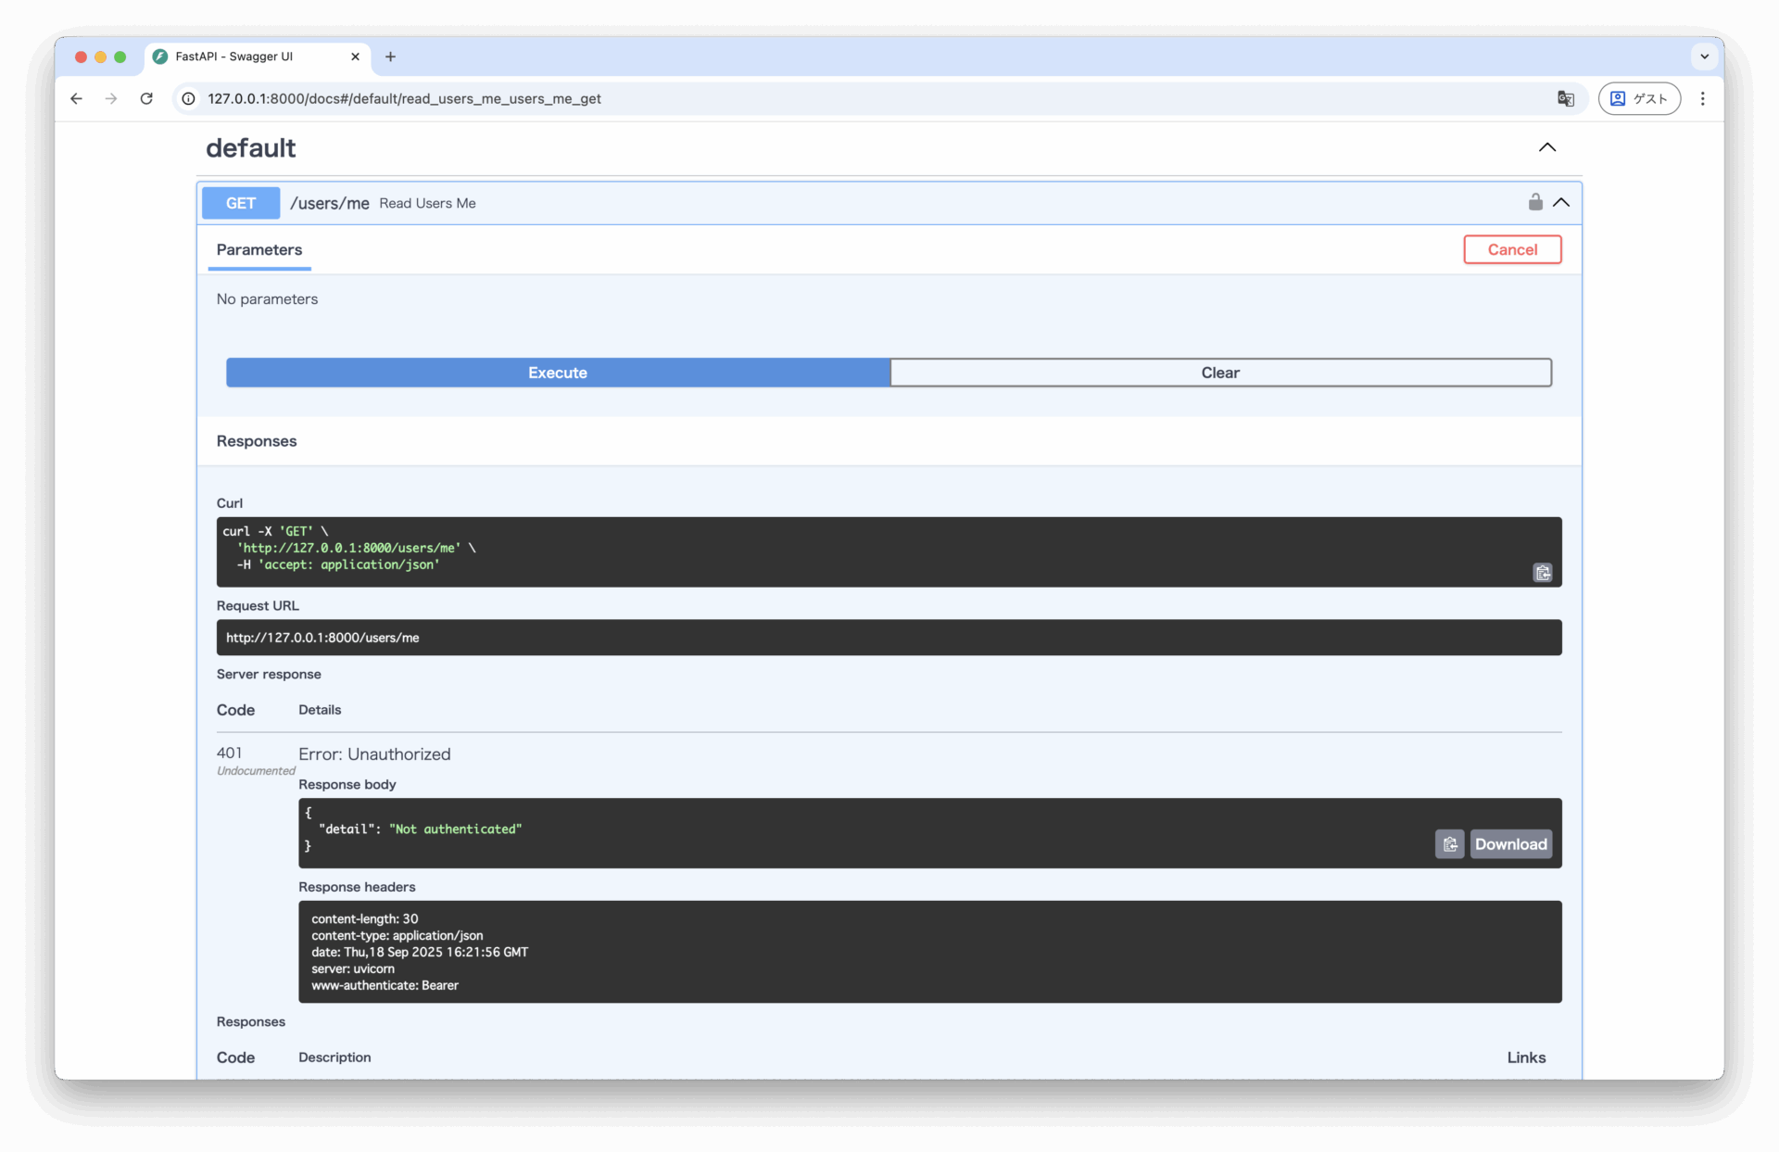Click the Google Translate icon in address bar
The height and width of the screenshot is (1152, 1779).
[1565, 98]
